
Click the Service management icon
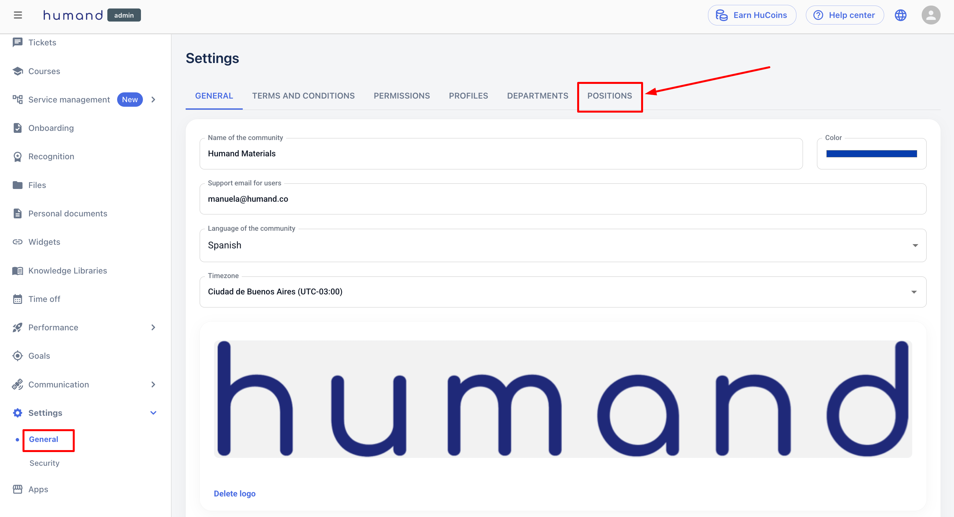[x=17, y=99]
